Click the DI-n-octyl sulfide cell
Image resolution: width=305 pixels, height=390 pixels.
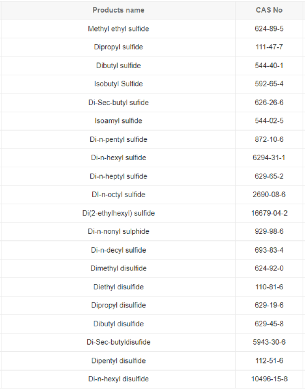click(x=118, y=195)
